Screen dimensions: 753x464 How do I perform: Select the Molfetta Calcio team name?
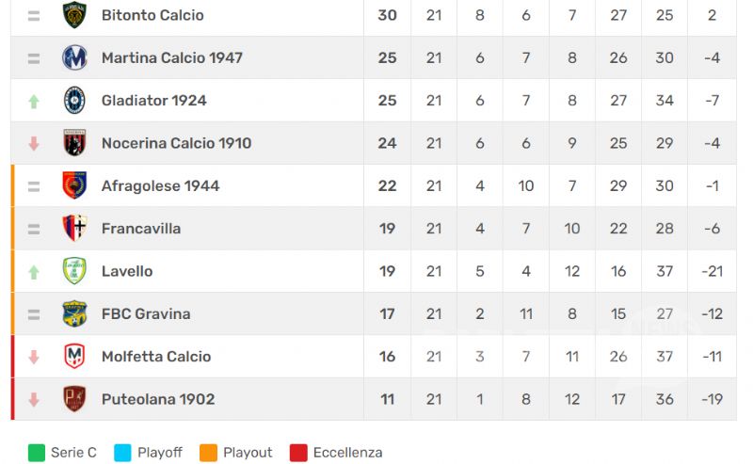coord(156,357)
